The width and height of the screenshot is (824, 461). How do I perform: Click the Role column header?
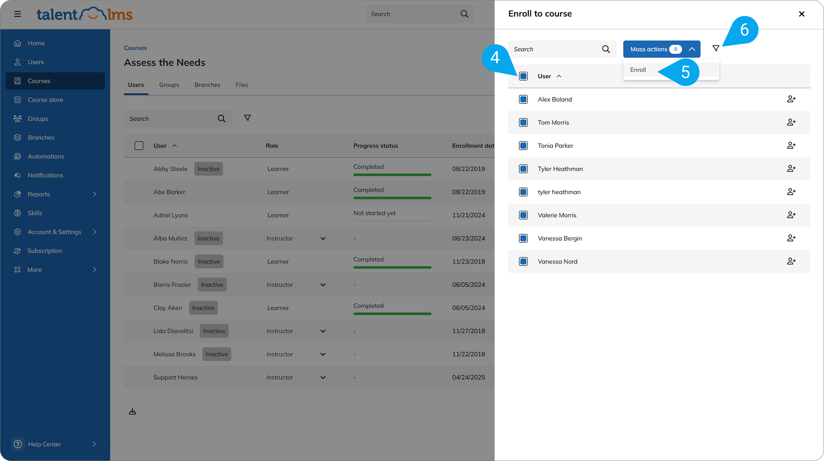point(272,146)
